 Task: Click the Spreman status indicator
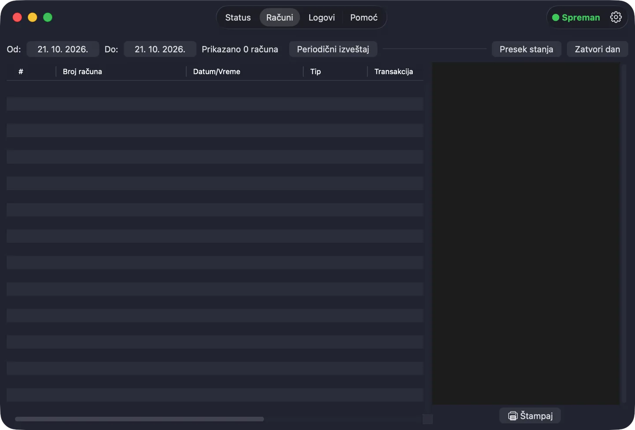[576, 18]
